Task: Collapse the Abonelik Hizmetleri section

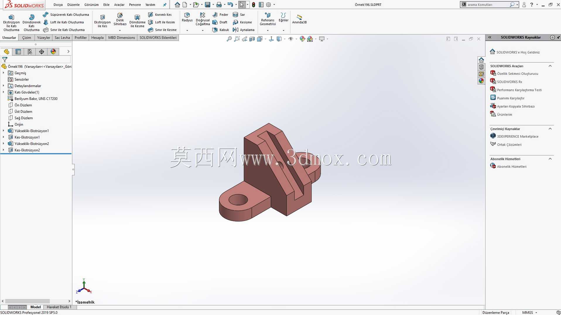Action: pyautogui.click(x=550, y=159)
